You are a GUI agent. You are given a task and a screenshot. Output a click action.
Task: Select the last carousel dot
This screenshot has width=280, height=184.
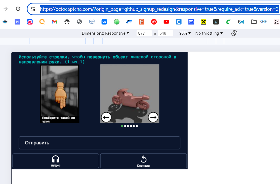pos(137,126)
